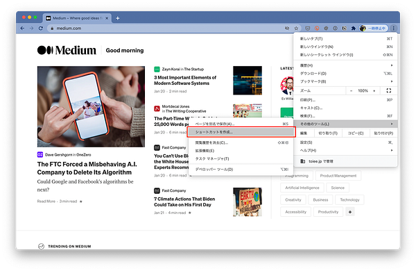Click the lock icon before medium.com
Image resolution: width=416 pixels, height=271 pixels.
(x=52, y=28)
